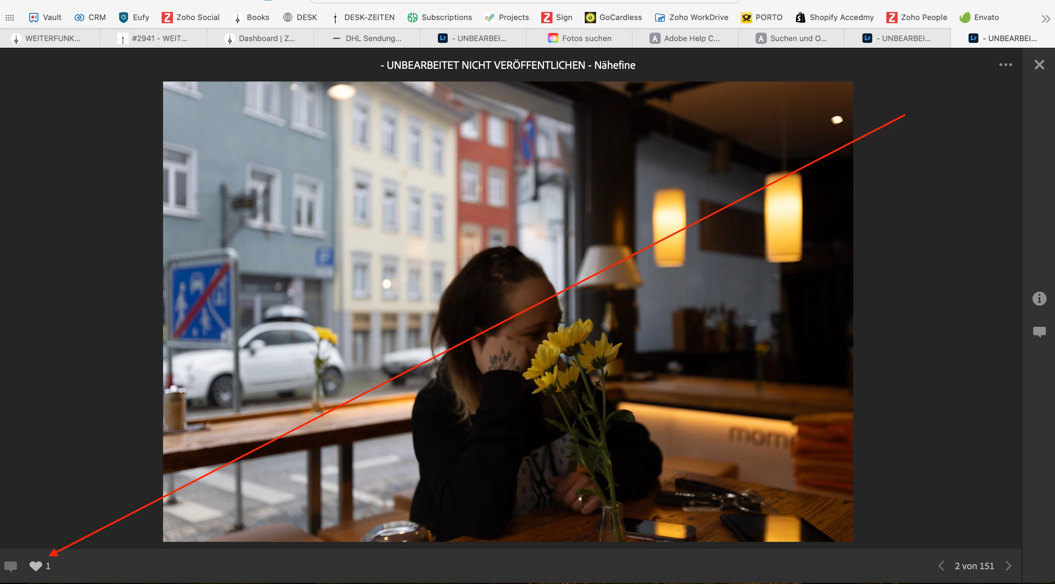Image resolution: width=1055 pixels, height=584 pixels.
Task: Open the three-dots more options menu
Action: tap(1005, 65)
